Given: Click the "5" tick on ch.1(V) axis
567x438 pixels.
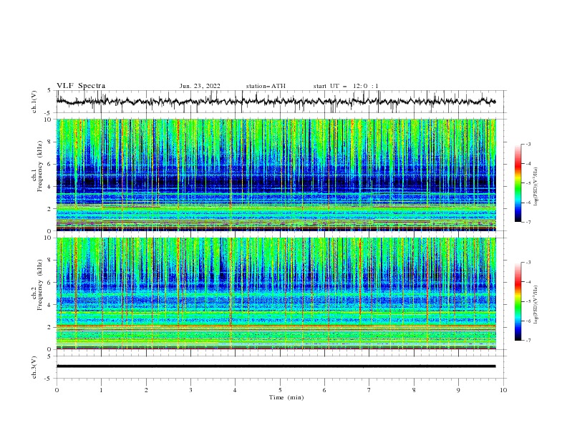Looking at the screenshot, I should click(50, 90).
